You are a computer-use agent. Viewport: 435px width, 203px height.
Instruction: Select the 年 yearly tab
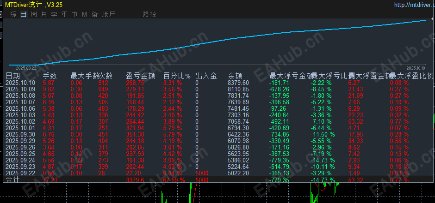64,14
